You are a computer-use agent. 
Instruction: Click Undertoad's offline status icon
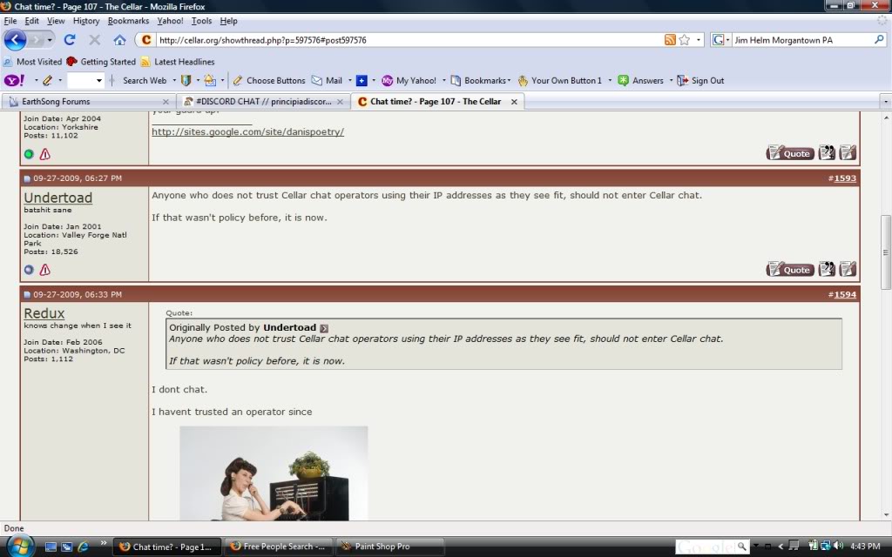(29, 270)
